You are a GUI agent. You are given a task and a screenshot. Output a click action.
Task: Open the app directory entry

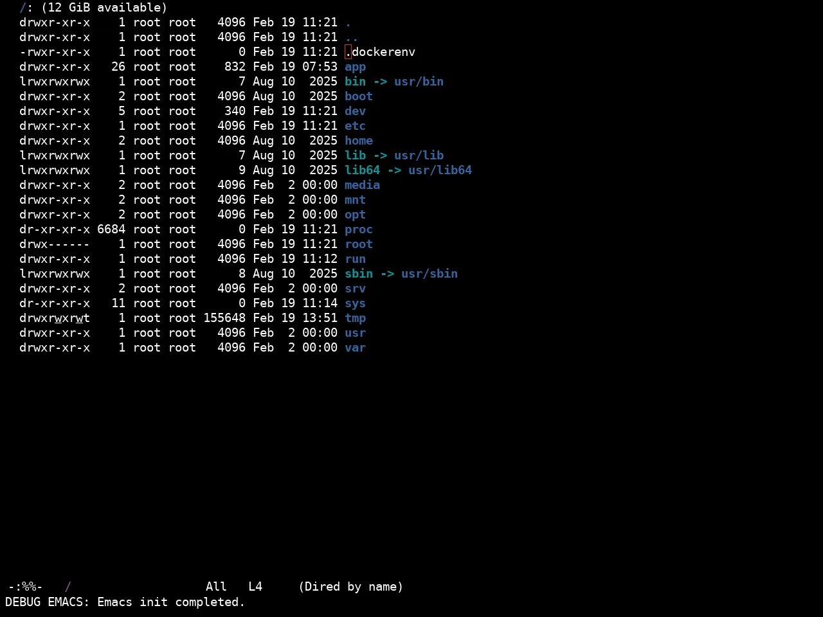pyautogui.click(x=355, y=67)
